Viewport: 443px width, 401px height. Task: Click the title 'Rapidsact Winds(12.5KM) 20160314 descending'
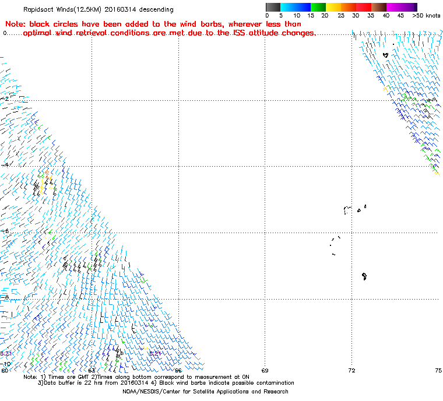(99, 9)
